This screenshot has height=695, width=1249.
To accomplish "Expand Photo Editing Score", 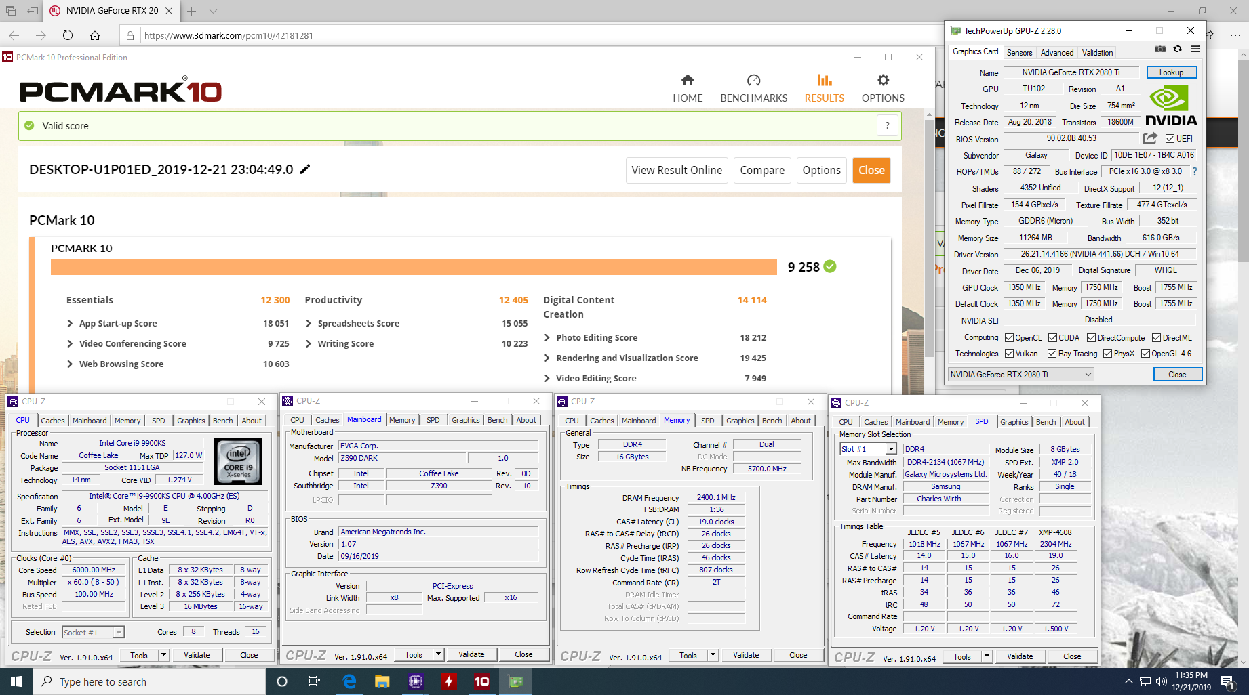I will 547,337.
